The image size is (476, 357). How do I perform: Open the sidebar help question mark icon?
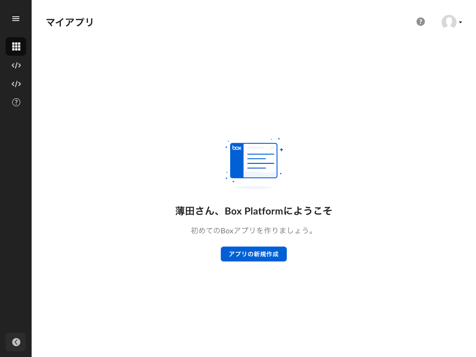[16, 102]
